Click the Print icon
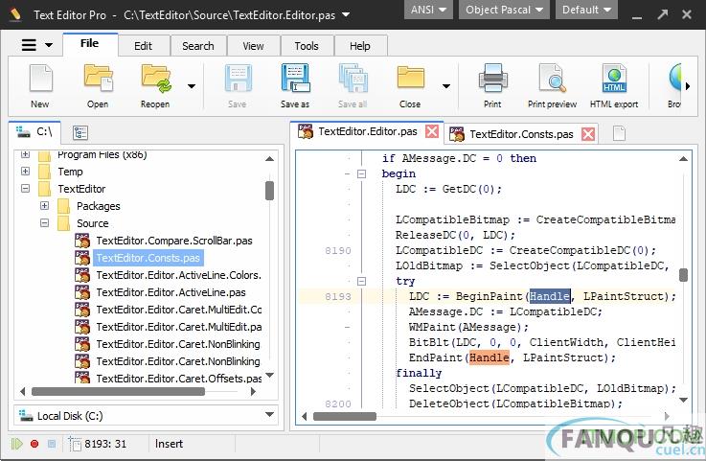The width and height of the screenshot is (706, 461). 492,80
